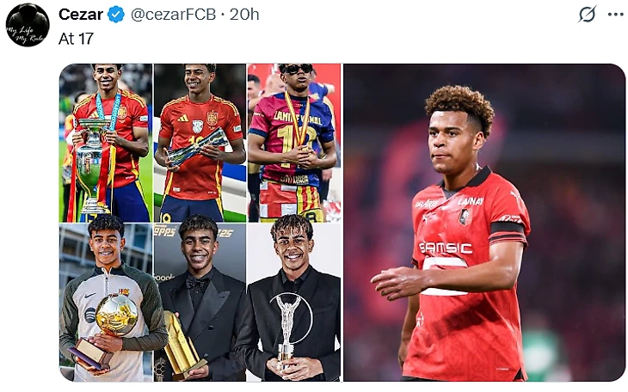Open the Cezar display name link
The width and height of the screenshot is (628, 392).
[81, 15]
